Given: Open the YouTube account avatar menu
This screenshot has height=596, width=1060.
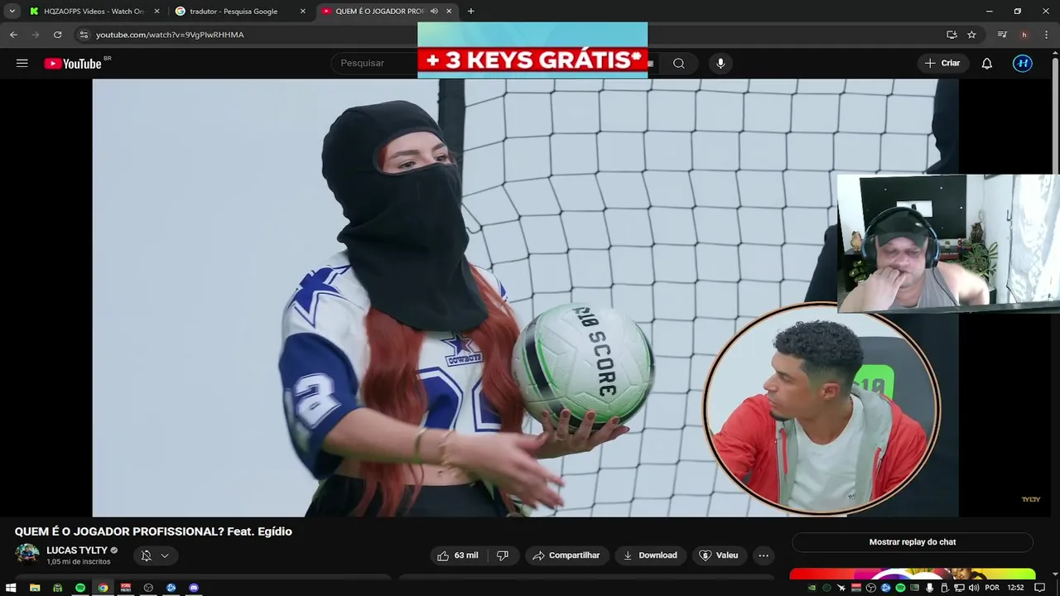Looking at the screenshot, I should coord(1023,63).
